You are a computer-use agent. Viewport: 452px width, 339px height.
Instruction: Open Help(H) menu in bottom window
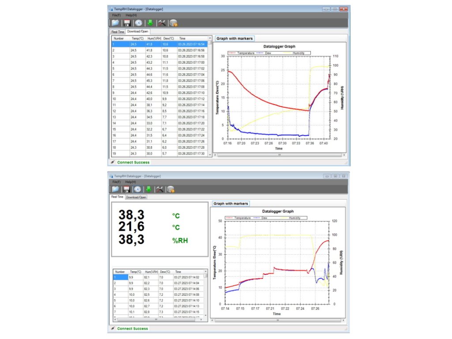pyautogui.click(x=131, y=182)
